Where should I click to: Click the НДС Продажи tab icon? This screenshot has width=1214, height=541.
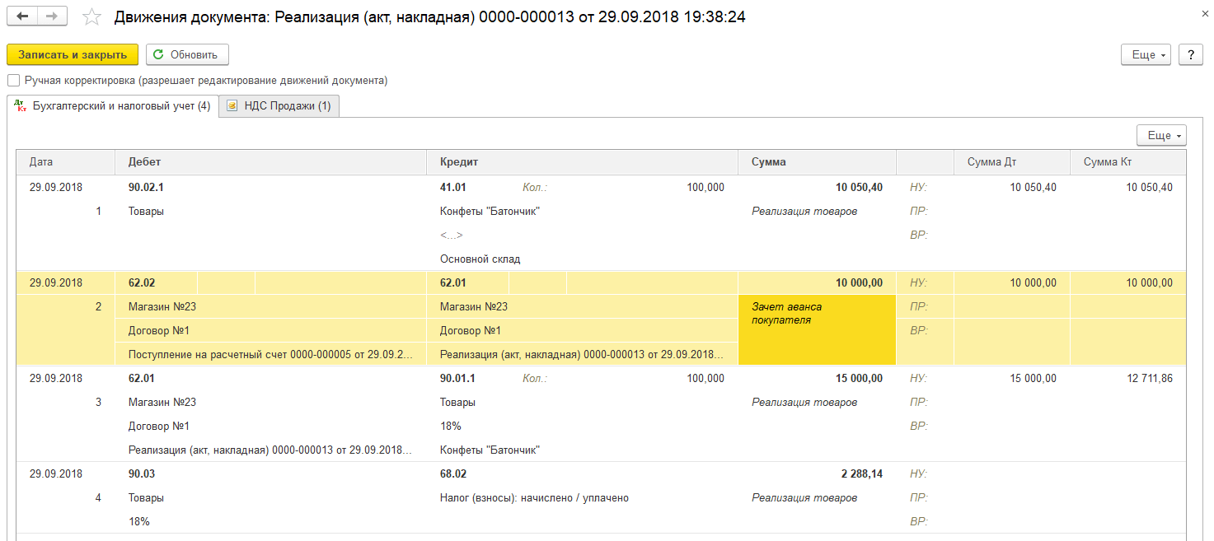(232, 106)
